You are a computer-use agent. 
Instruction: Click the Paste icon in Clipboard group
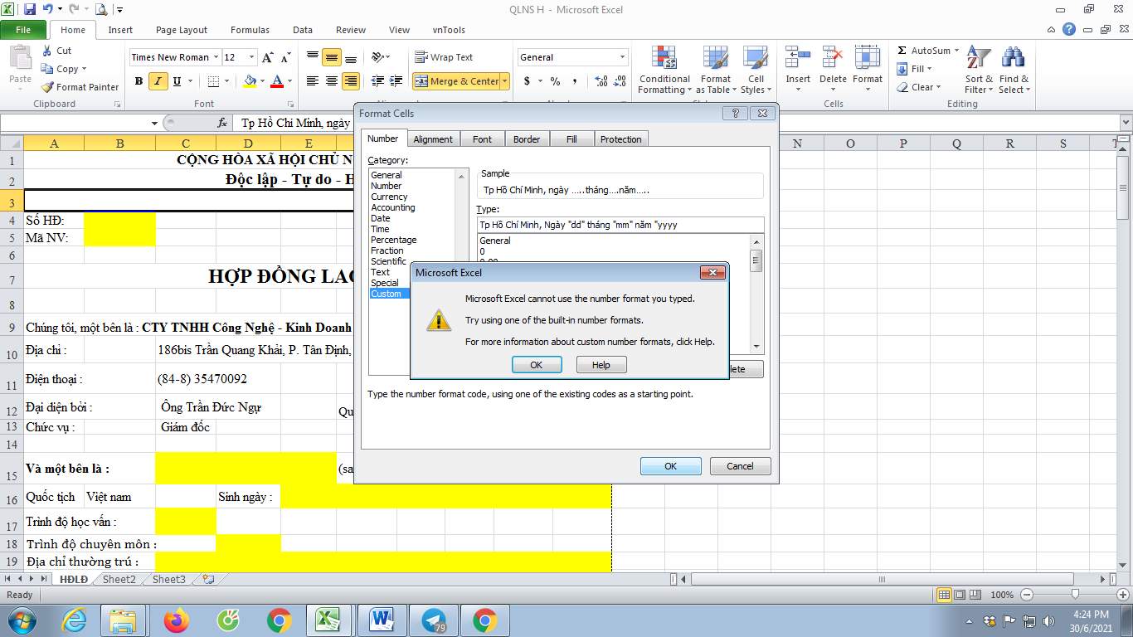pyautogui.click(x=20, y=60)
